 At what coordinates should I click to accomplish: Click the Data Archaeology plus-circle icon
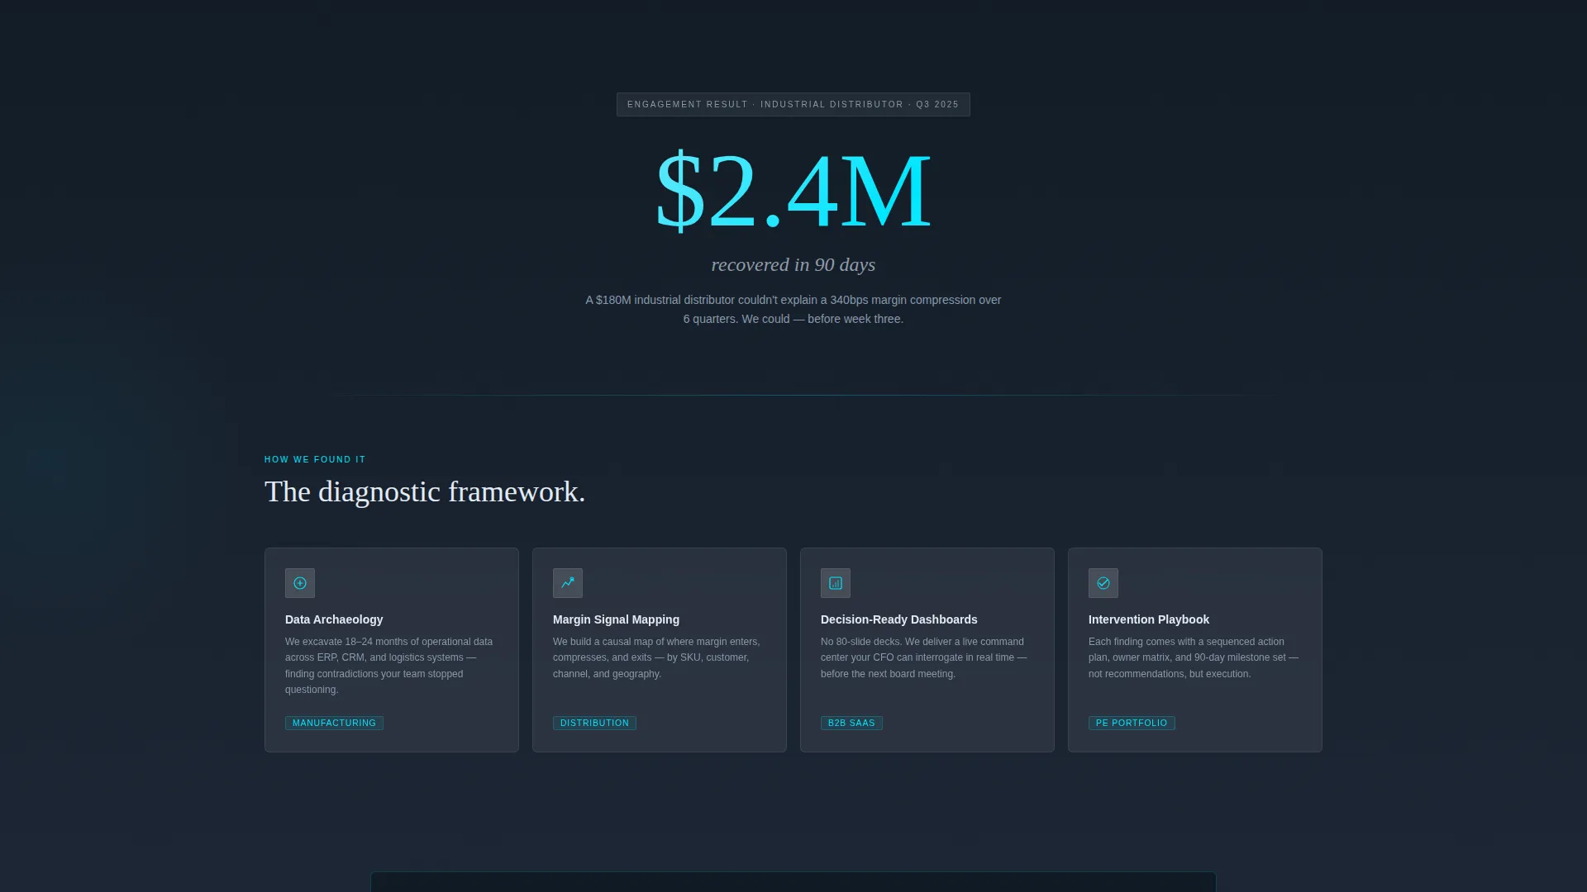click(x=300, y=583)
